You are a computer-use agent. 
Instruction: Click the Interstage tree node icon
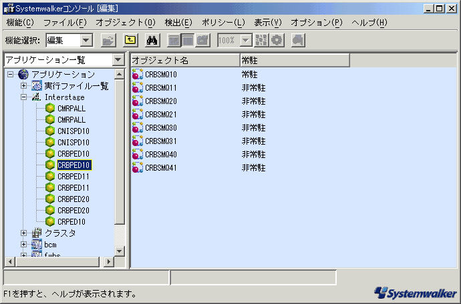click(37, 97)
